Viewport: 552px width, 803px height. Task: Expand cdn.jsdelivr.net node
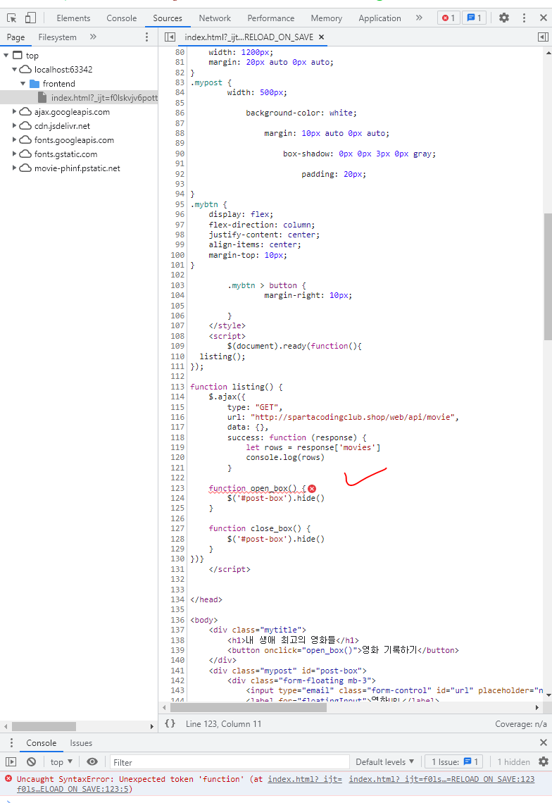point(14,125)
